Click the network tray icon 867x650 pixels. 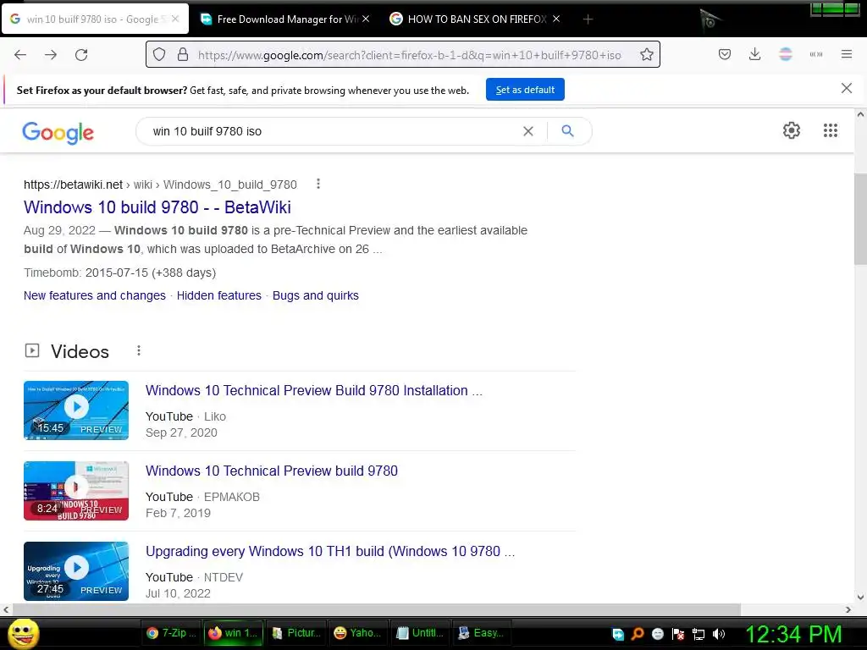(699, 634)
